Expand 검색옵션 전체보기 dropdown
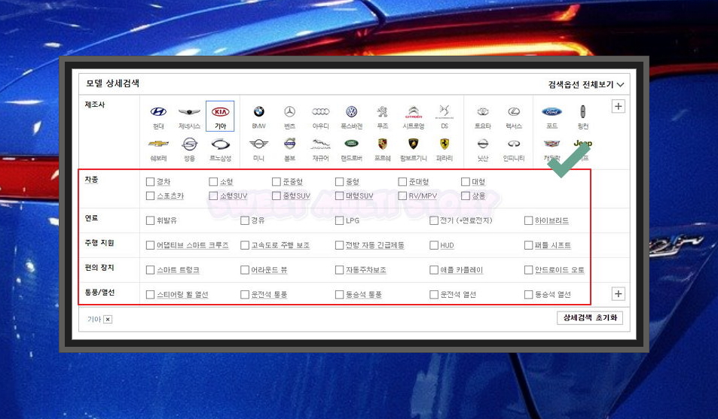This screenshot has width=718, height=419. (x=586, y=84)
